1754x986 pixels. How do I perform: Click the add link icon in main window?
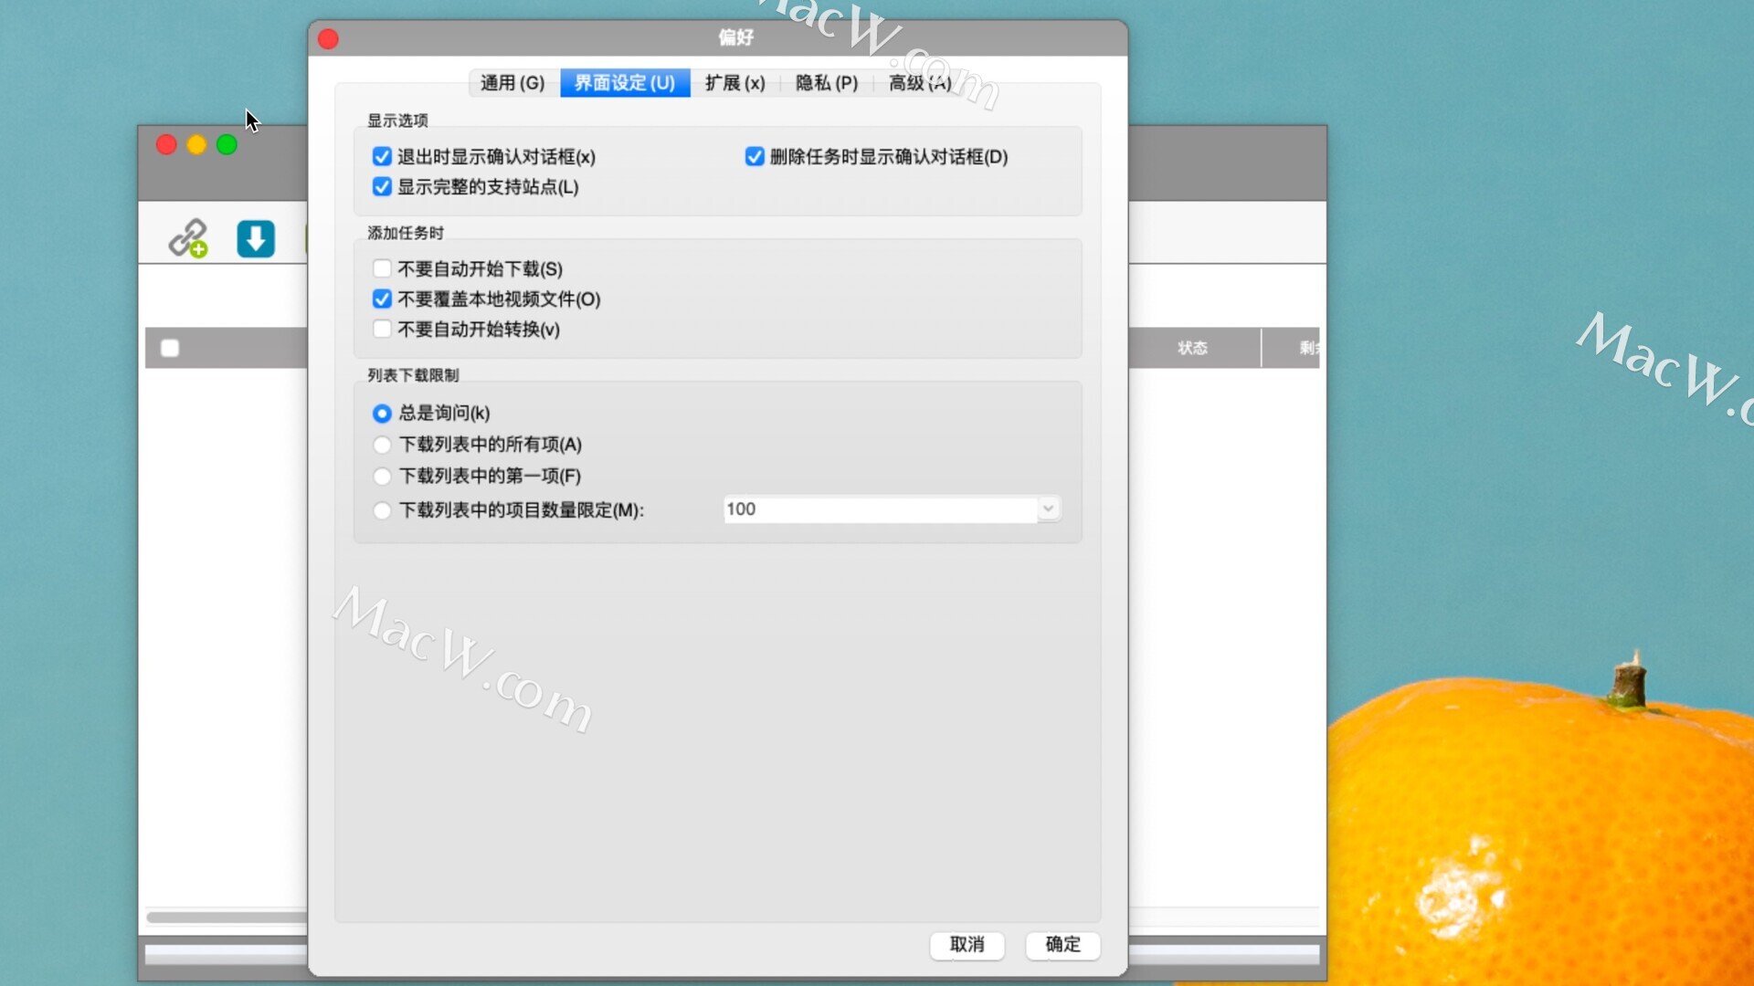[x=188, y=238]
